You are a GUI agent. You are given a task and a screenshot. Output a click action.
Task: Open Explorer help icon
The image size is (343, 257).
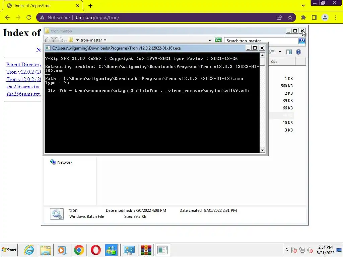coord(298,52)
